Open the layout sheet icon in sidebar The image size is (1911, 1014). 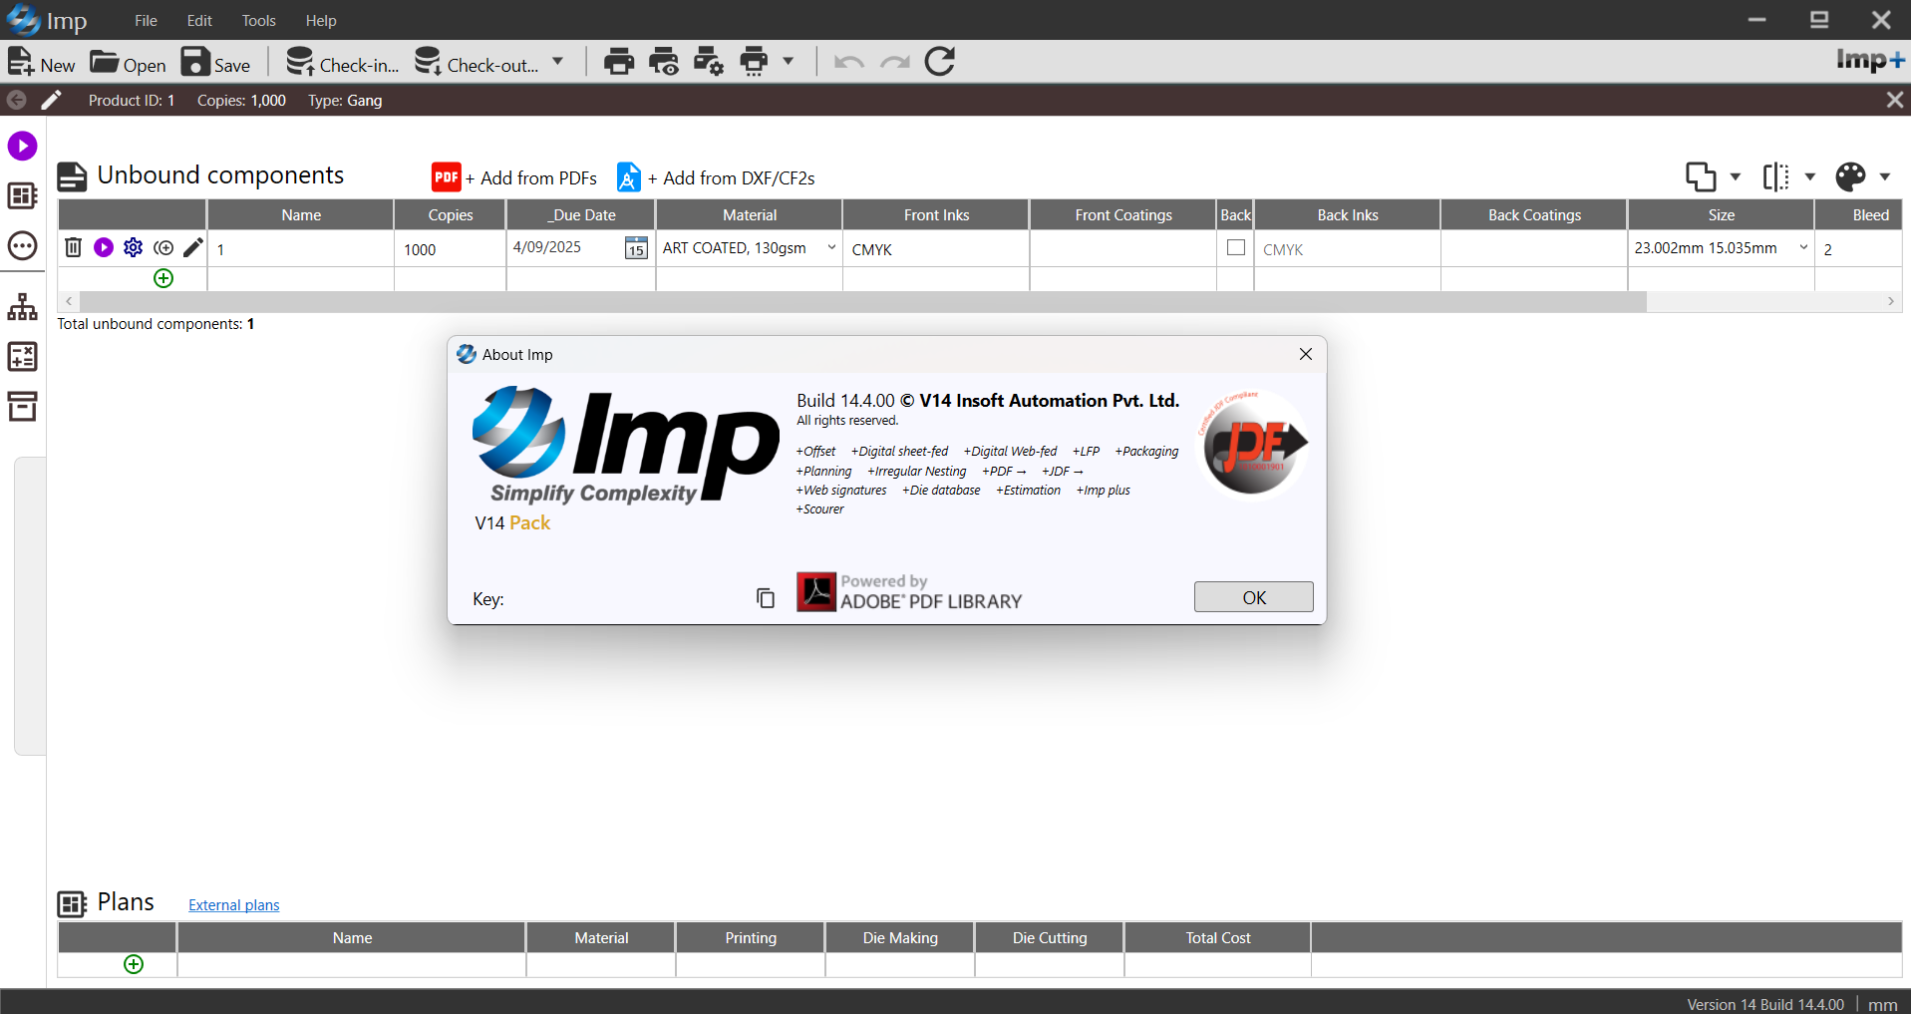point(22,195)
